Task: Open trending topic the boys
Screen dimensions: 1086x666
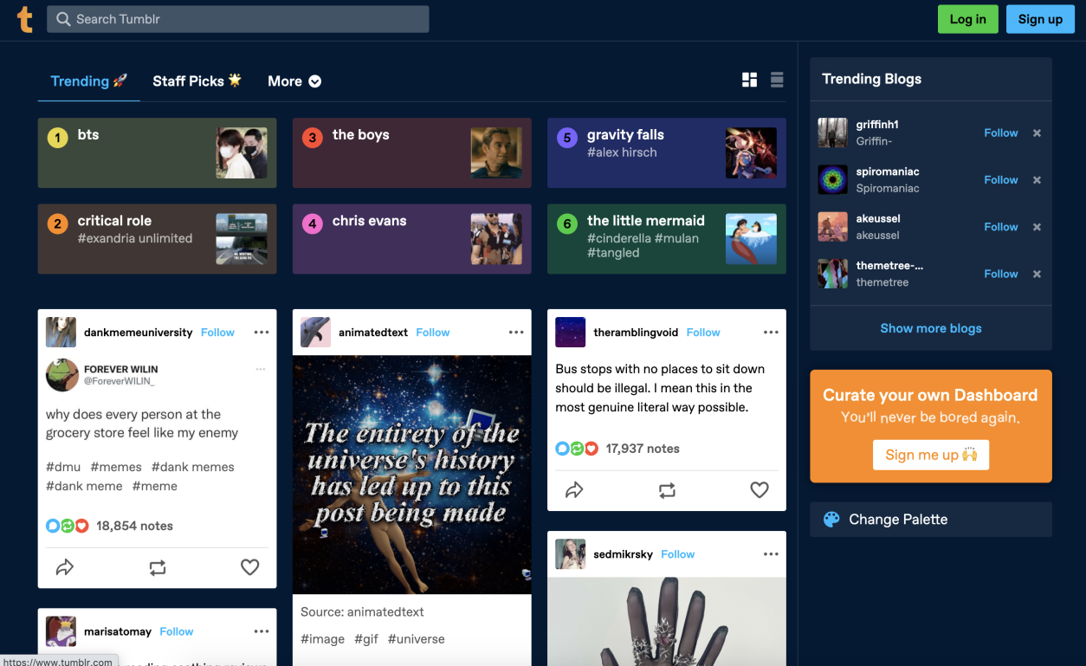Action: [x=411, y=153]
